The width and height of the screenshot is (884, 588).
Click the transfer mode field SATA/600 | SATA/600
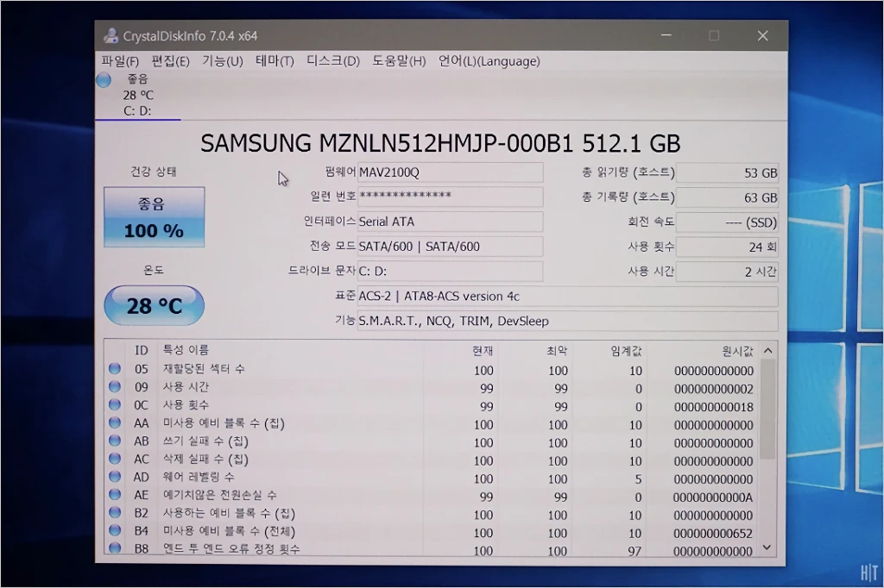click(x=450, y=246)
